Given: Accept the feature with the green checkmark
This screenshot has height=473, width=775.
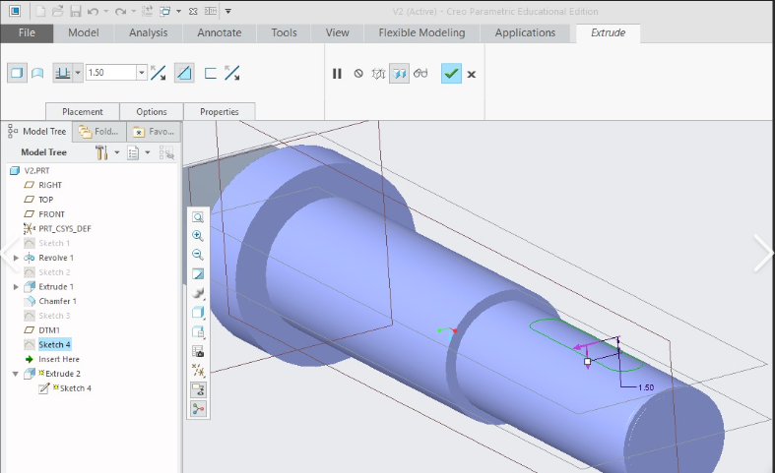Looking at the screenshot, I should click(x=451, y=74).
